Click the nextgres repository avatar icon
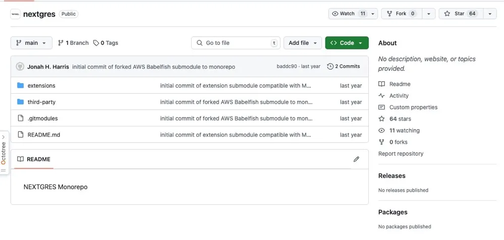 [15, 14]
